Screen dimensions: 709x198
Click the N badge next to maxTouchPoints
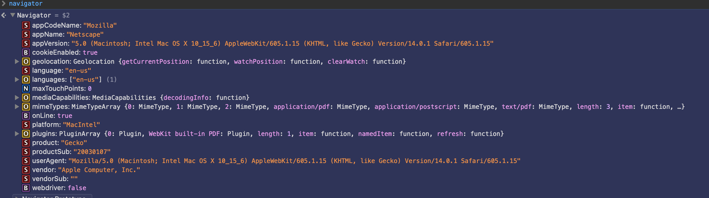click(26, 89)
